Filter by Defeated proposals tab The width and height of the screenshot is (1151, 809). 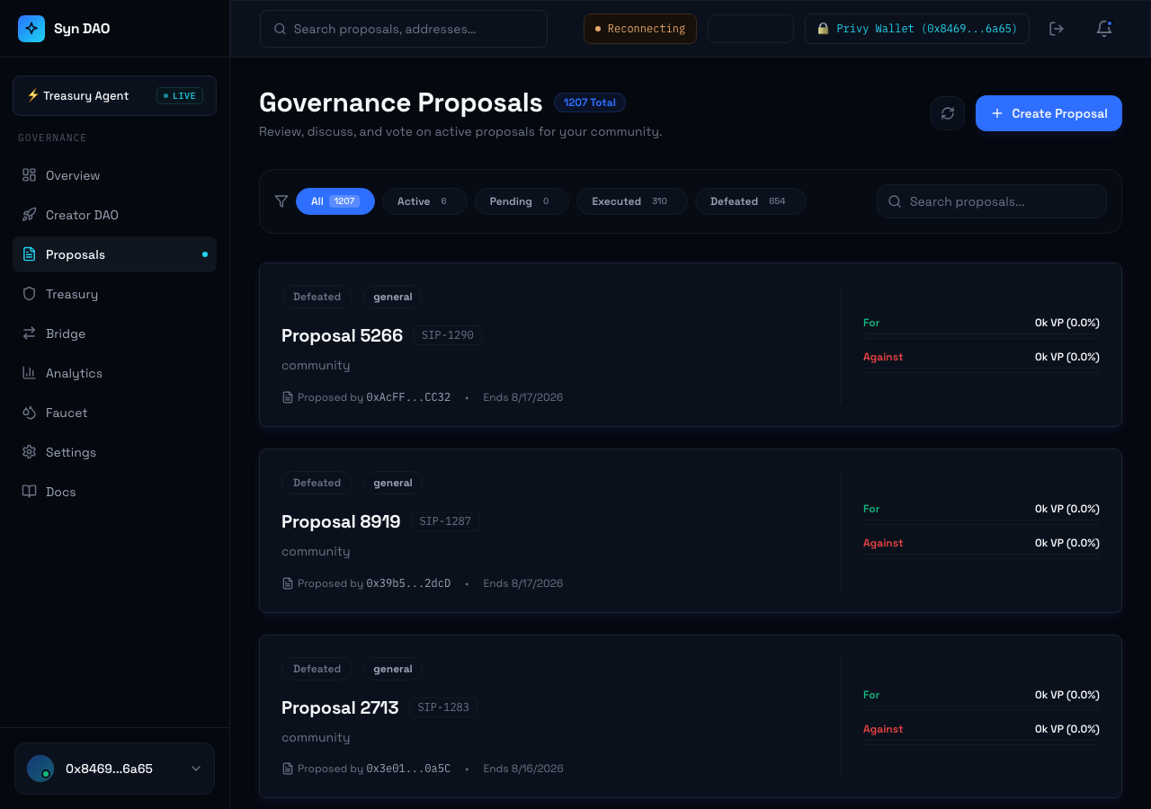point(750,201)
